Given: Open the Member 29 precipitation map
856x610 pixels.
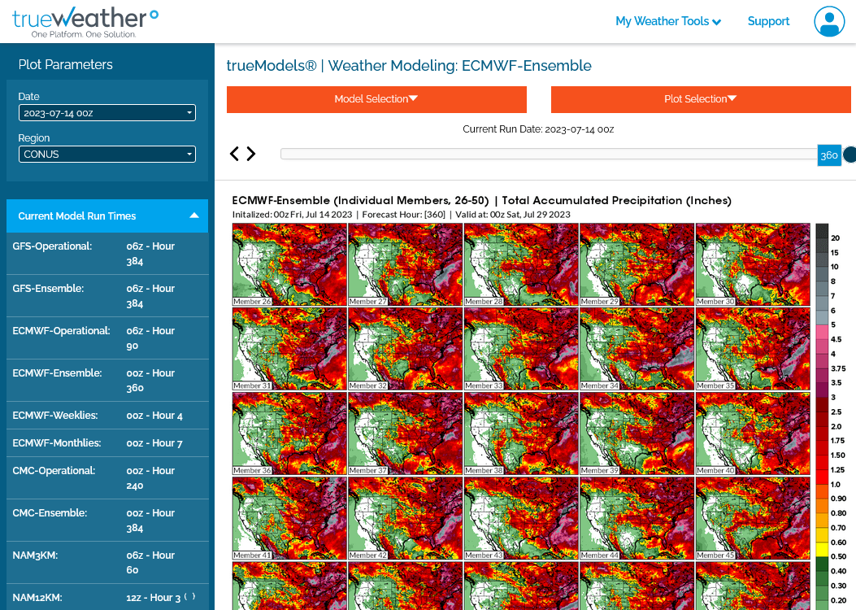Looking at the screenshot, I should [x=637, y=264].
